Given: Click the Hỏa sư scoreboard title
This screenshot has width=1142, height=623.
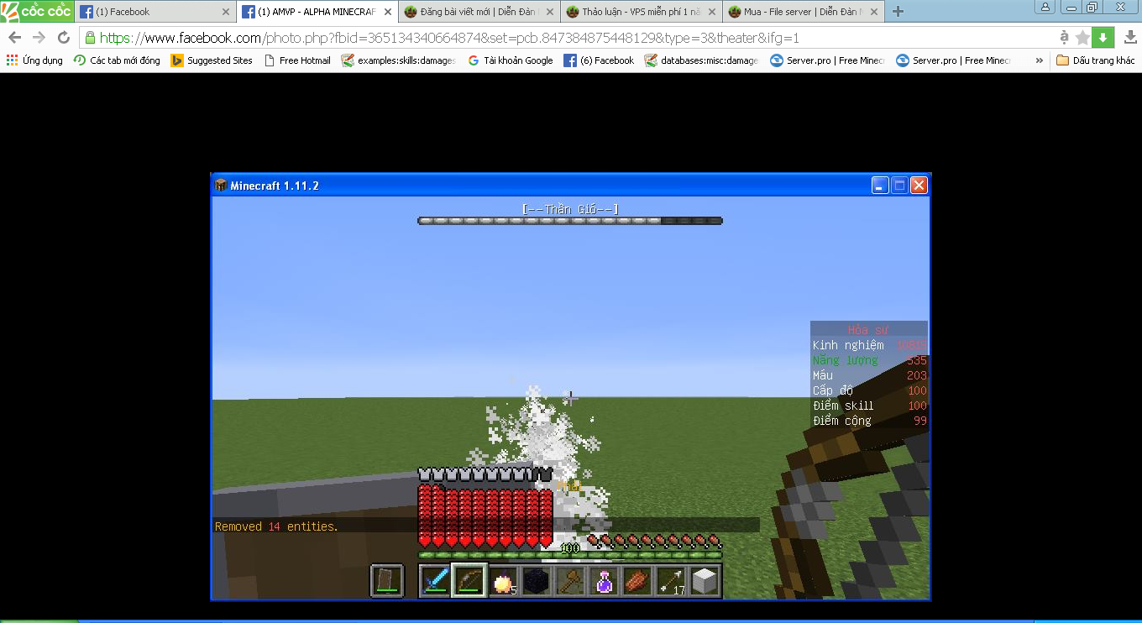Looking at the screenshot, I should click(x=868, y=330).
